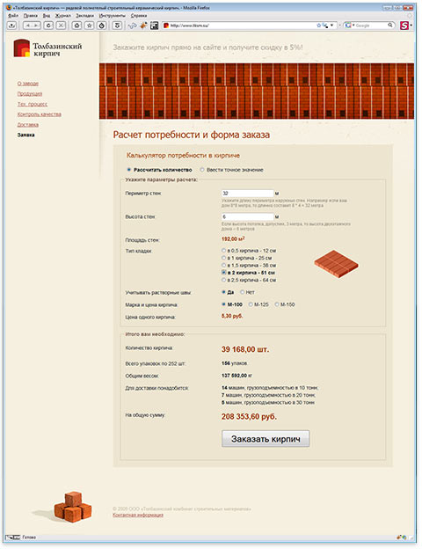422x556 pixels.
Task: Click the magnifier icon in the Google search box
Action: click(x=390, y=26)
